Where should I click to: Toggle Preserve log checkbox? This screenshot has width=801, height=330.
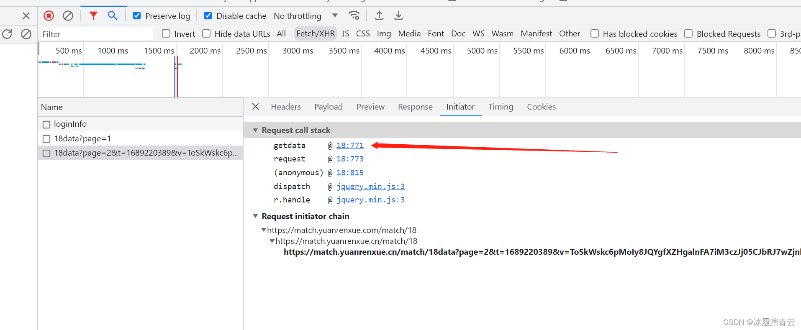(137, 16)
